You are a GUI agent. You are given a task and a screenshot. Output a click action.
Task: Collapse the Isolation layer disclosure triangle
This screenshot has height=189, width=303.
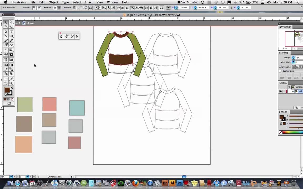[289, 87]
